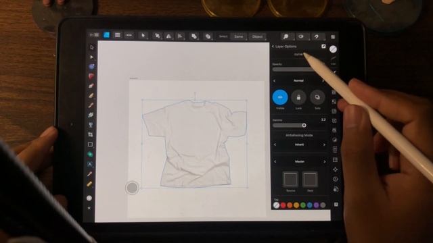Select the Transparency tool glass icon
Viewport: 433px width, 243px height.
tap(91, 125)
